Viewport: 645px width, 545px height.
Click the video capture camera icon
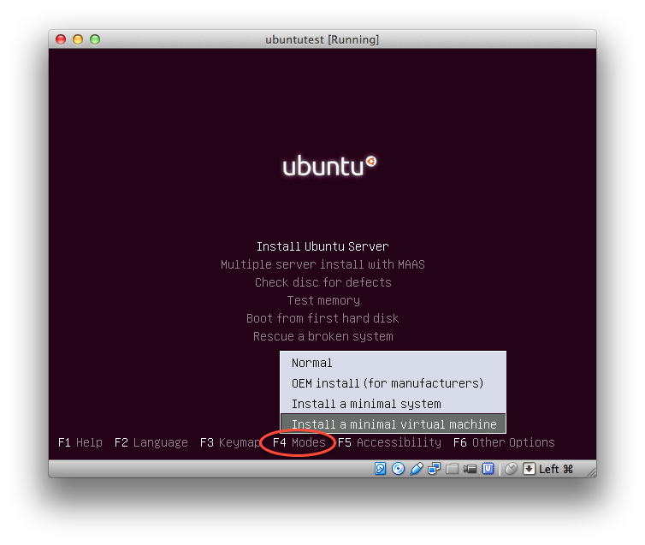470,469
